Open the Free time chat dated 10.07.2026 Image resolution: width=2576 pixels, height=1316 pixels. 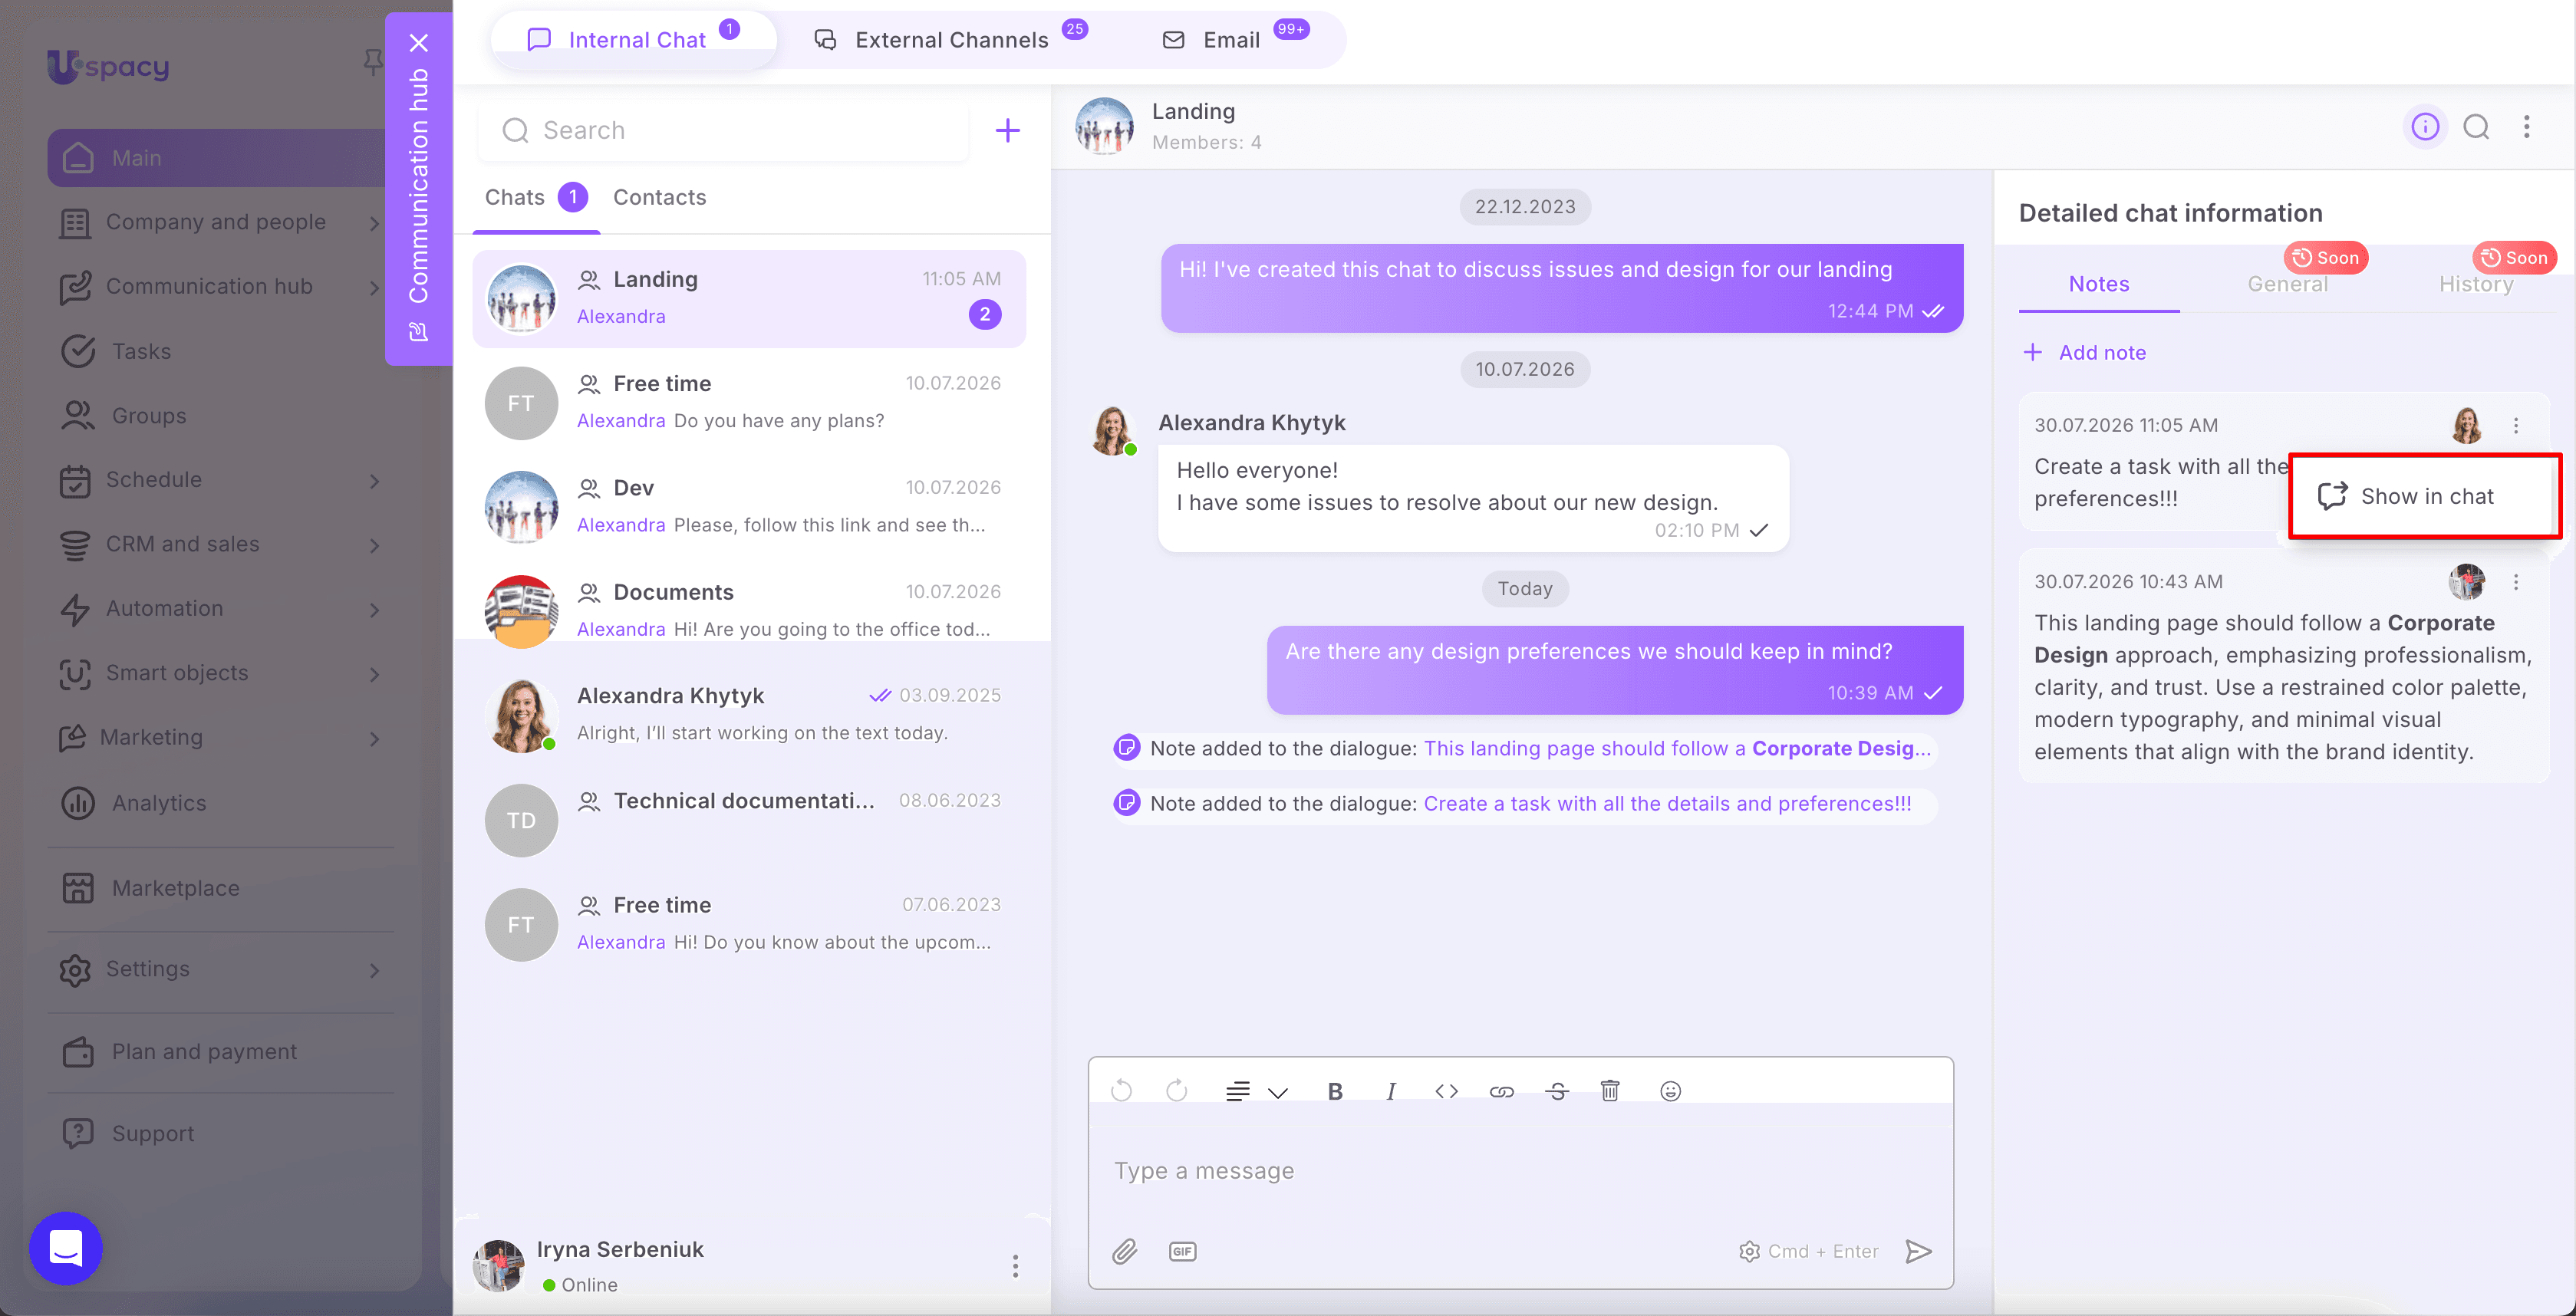[x=749, y=402]
